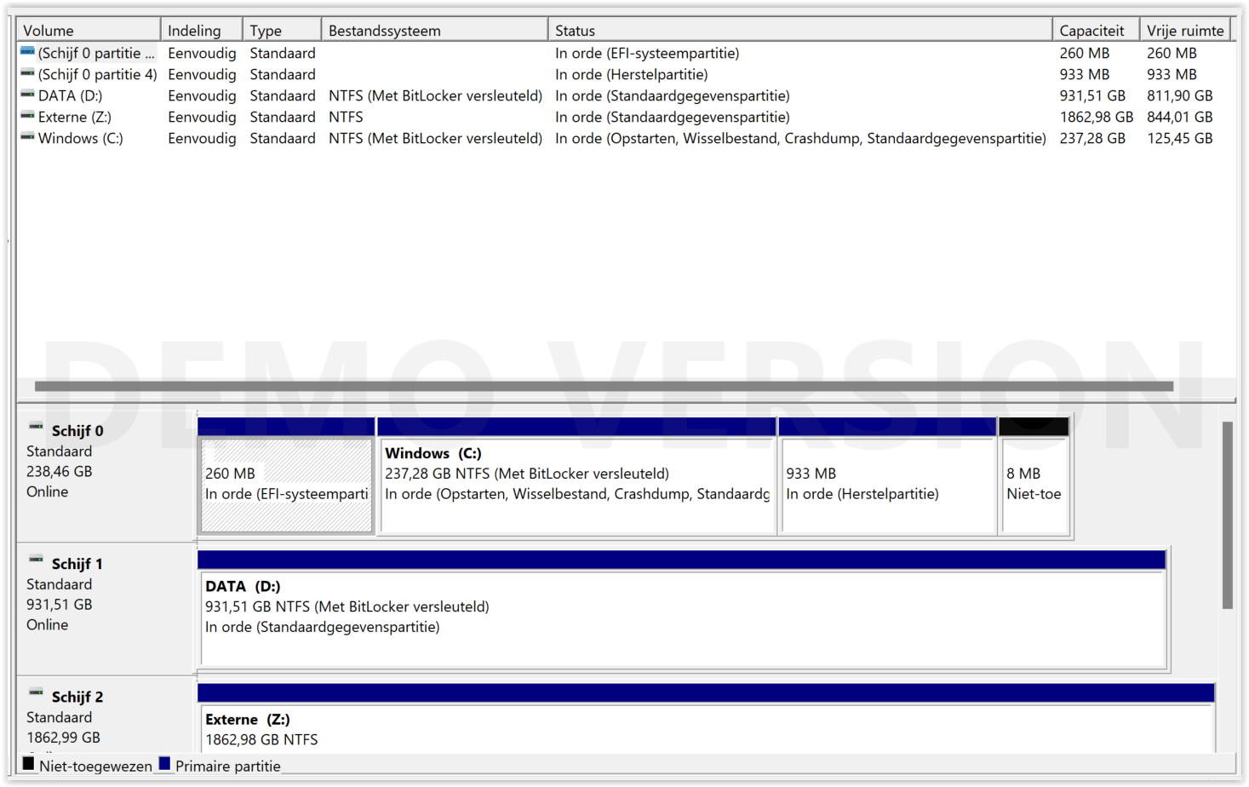Image resolution: width=1249 pixels, height=787 pixels.
Task: Click the 'Windows (C:)' name in the volume list
Action: [81, 138]
